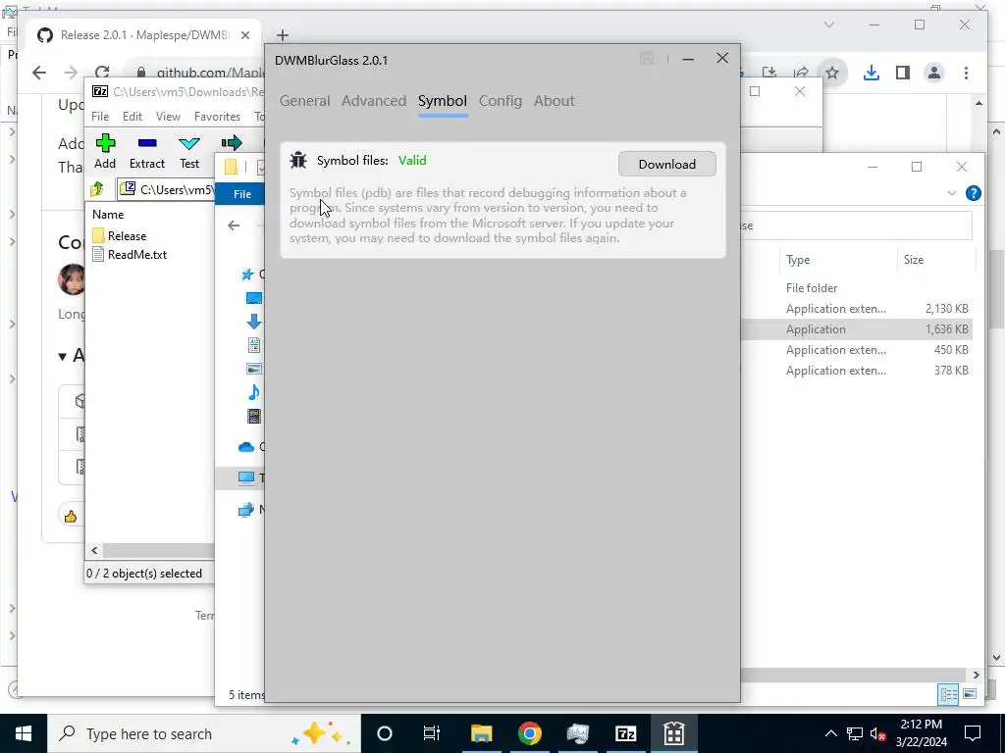The width and height of the screenshot is (1005, 753).
Task: Open the View menu in 7-Zip
Action: click(x=168, y=117)
